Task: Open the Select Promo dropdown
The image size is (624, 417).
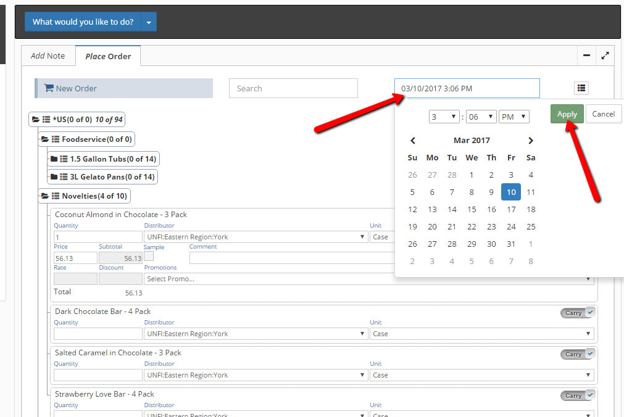Action: point(368,279)
